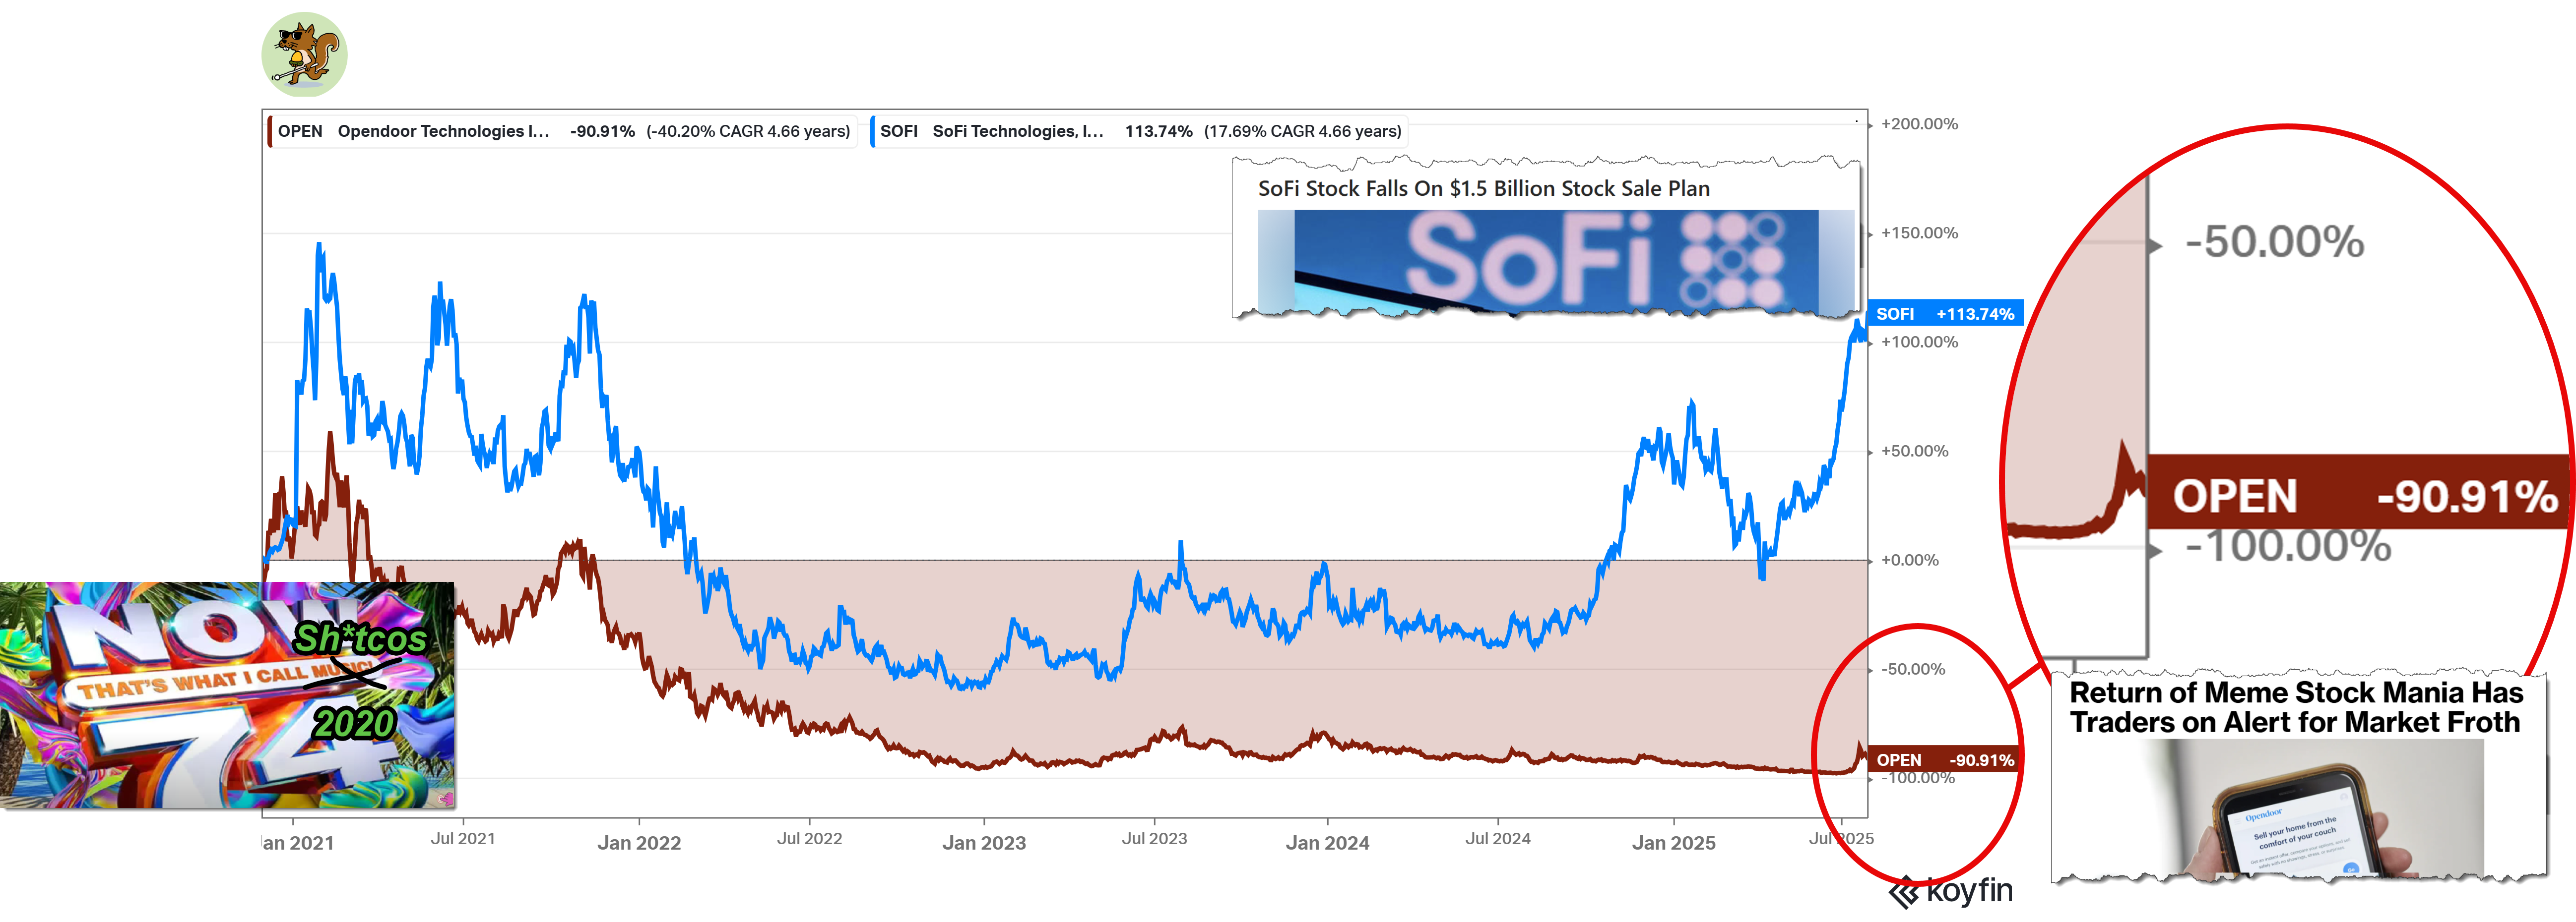Click the NOW 74 album cover image
Viewport: 2576px width, 922px height.
(x=228, y=696)
